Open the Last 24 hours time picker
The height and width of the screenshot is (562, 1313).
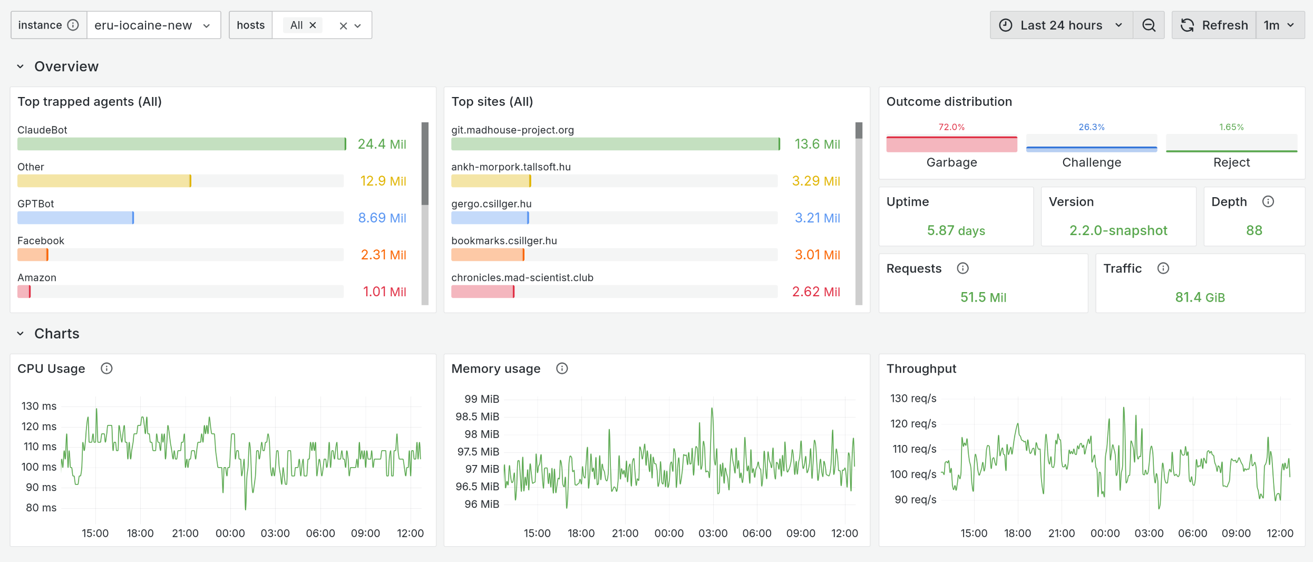1061,25
